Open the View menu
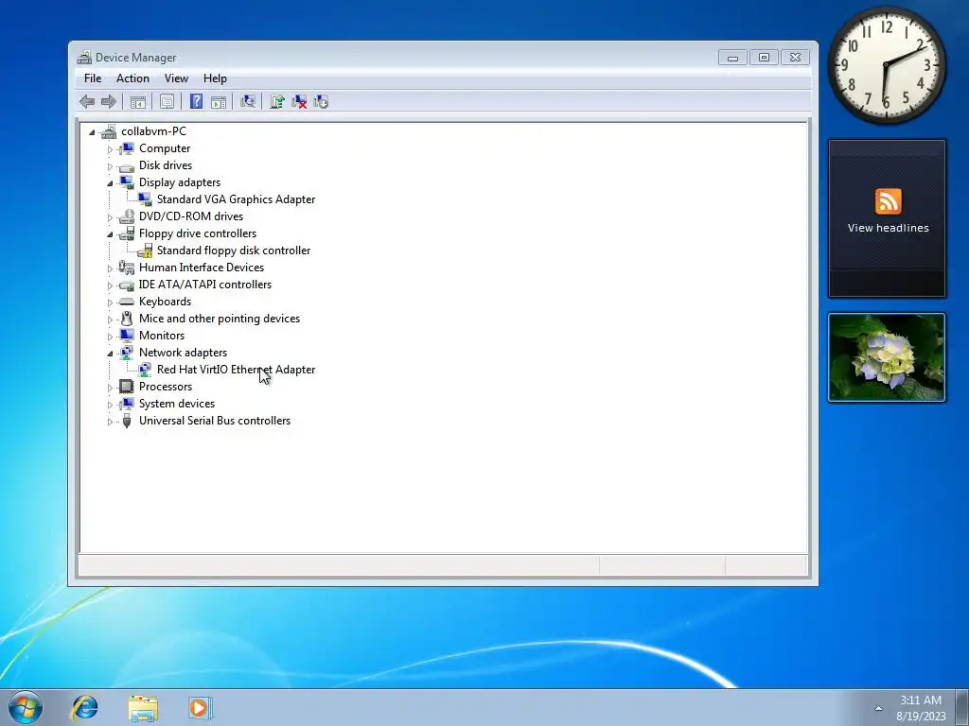Image resolution: width=969 pixels, height=726 pixels. (176, 78)
